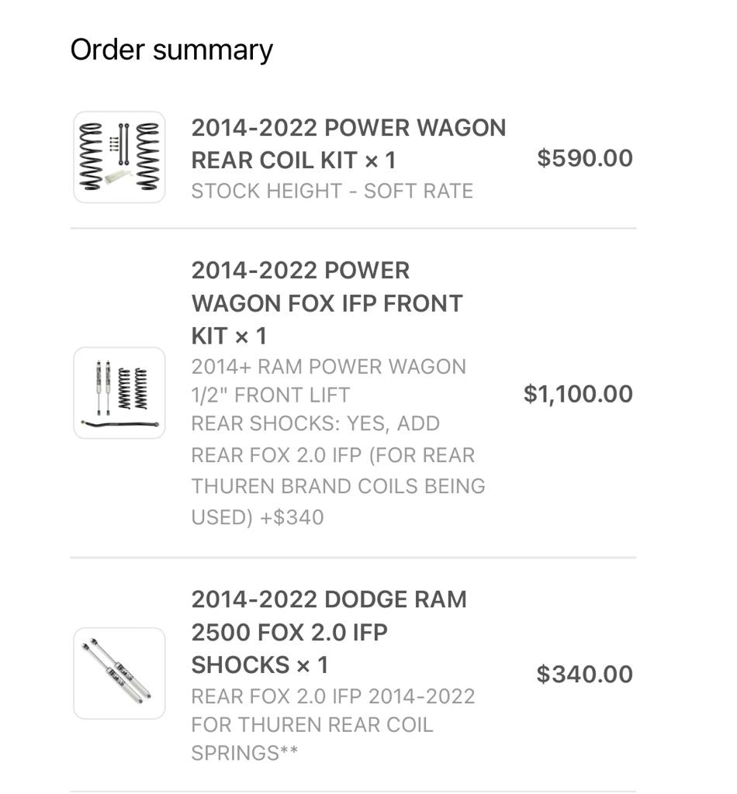
Task: Click the Stock Height - Soft Rate option text
Action: 332,191
